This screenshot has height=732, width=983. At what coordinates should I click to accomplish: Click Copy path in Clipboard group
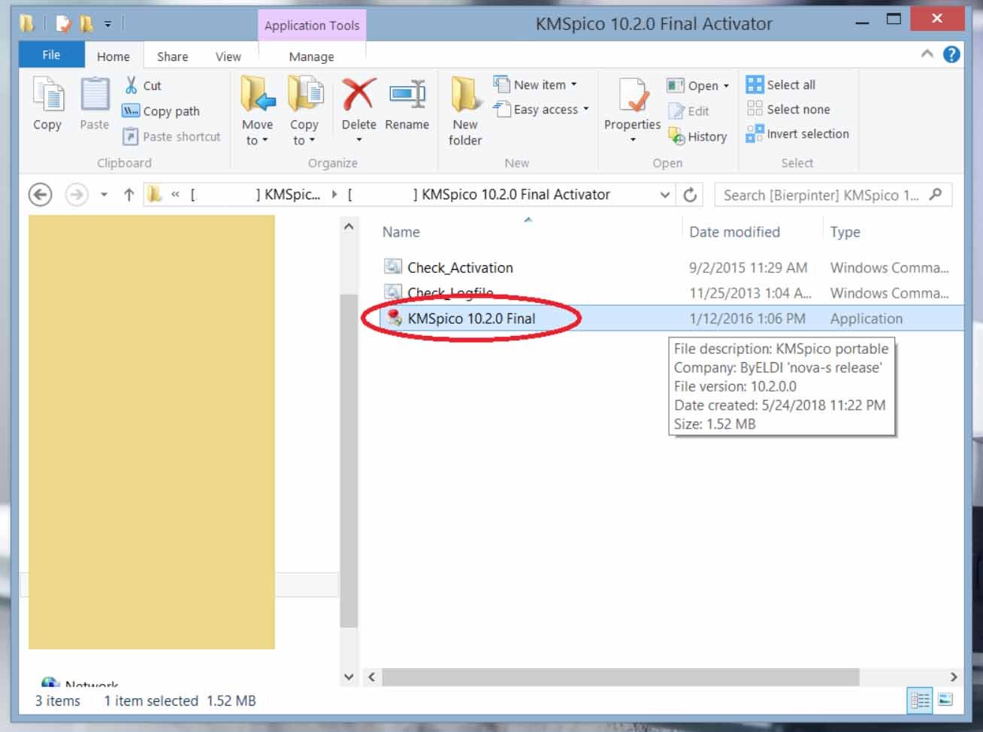162,110
